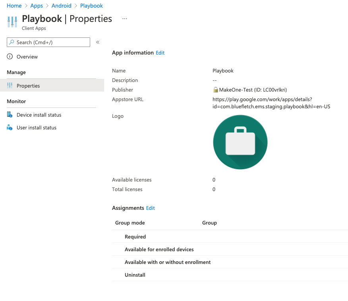The width and height of the screenshot is (348, 301).
Task: Click the Available licenses label
Action: coord(131,180)
